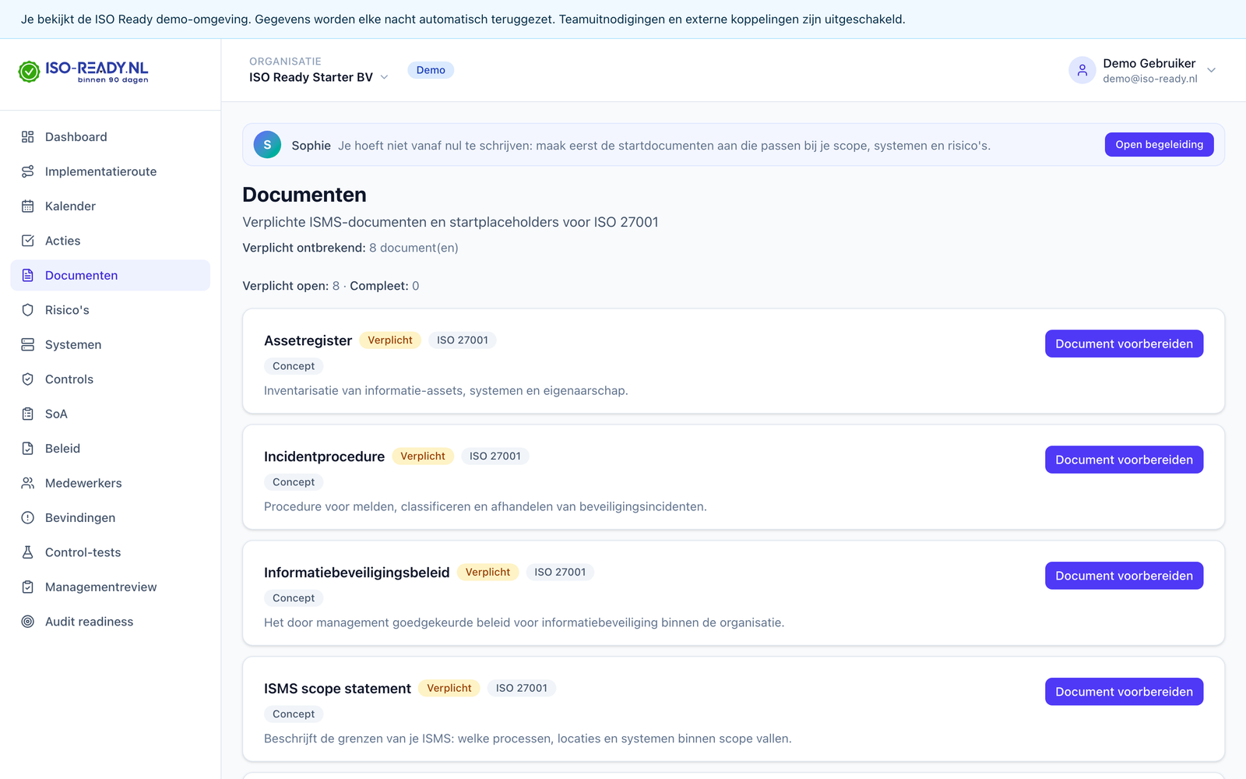
Task: Open Kalender in the sidebar
Action: (x=110, y=206)
